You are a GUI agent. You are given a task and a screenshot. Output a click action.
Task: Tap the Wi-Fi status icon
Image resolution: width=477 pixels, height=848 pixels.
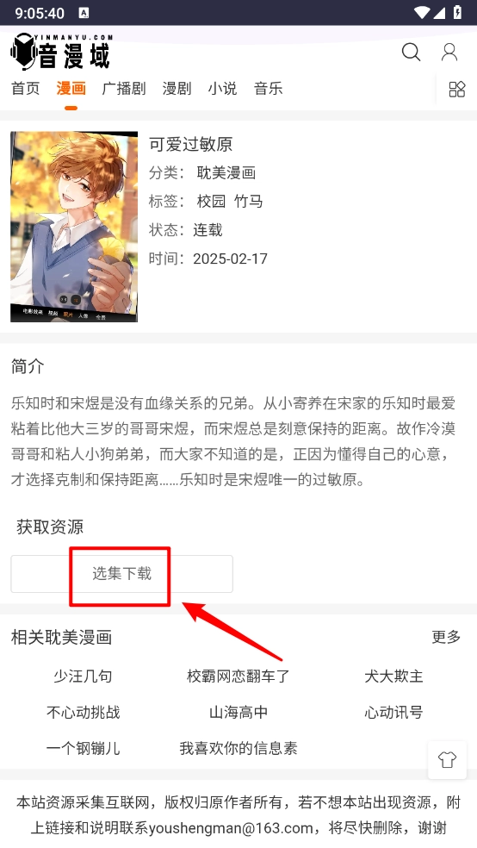pyautogui.click(x=422, y=12)
